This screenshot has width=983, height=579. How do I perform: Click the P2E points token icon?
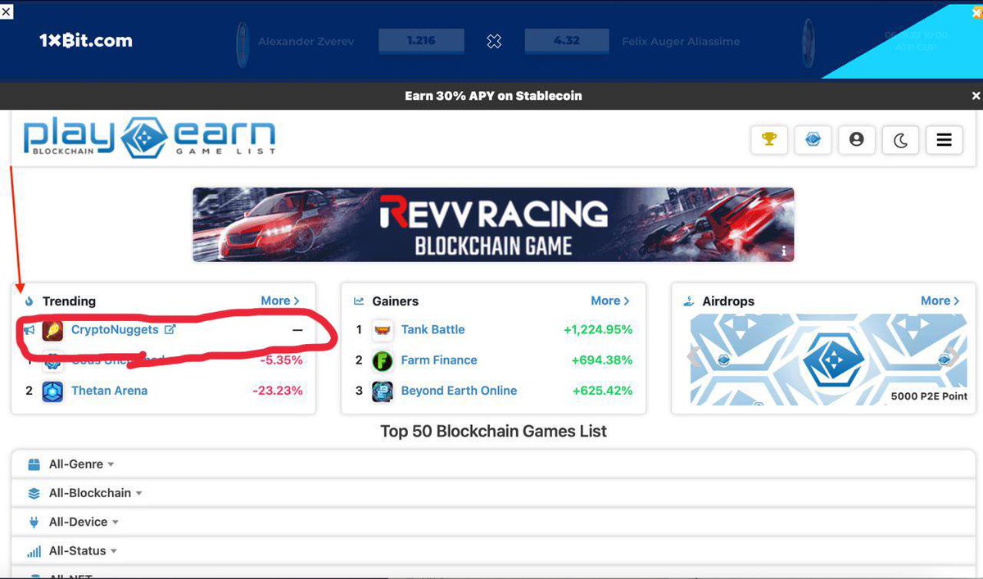[813, 139]
